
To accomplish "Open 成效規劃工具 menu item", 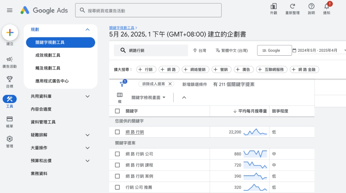I will coord(48,55).
